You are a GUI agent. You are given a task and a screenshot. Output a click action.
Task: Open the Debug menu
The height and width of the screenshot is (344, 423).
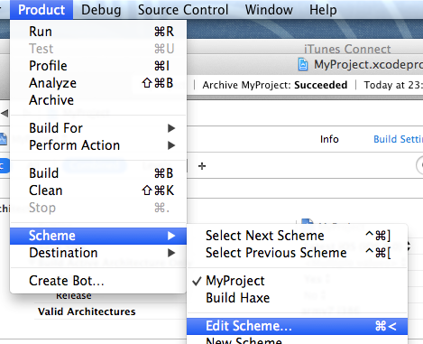coord(101,10)
